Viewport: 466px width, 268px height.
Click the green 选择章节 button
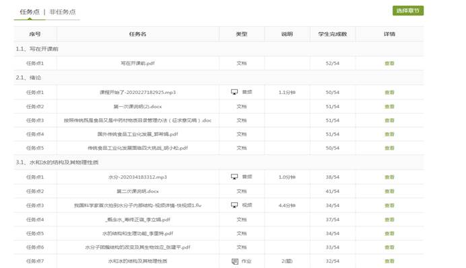point(408,11)
